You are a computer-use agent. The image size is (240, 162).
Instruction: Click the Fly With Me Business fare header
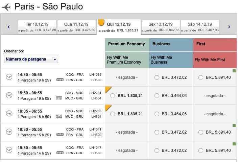(x=171, y=60)
